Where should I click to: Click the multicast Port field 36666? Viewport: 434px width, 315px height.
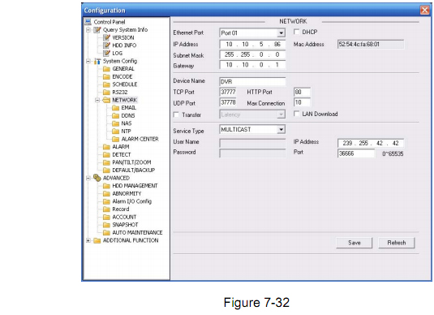point(356,153)
